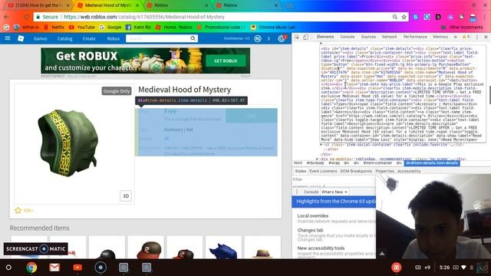Open the Roblox hamburger navigation menu

pyautogui.click(x=8, y=38)
